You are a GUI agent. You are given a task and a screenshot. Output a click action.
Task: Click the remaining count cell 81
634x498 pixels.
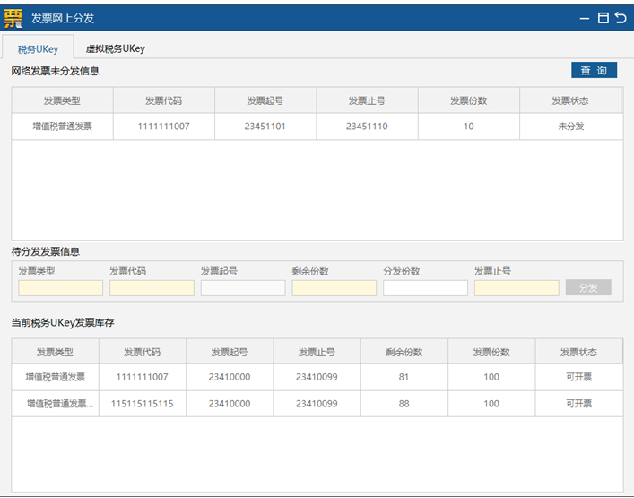tap(404, 377)
